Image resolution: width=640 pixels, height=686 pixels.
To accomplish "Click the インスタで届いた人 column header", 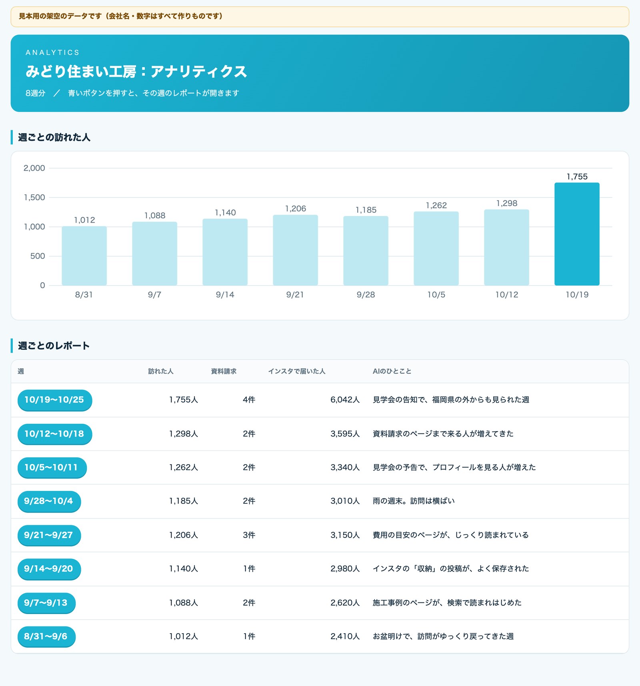I will pos(296,371).
